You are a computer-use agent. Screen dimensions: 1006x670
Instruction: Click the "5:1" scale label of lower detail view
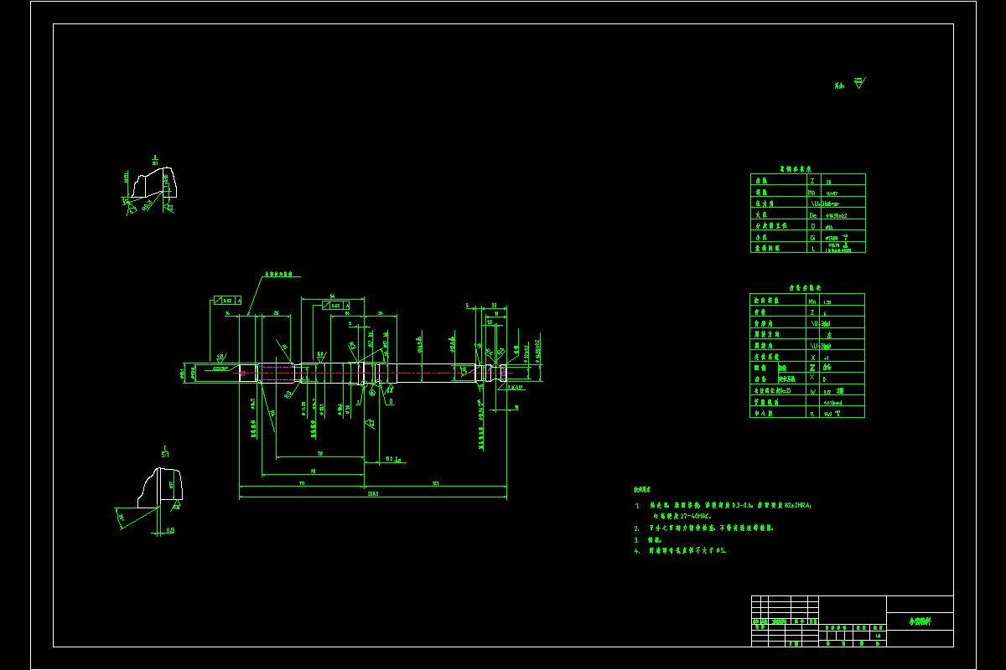coord(165,453)
